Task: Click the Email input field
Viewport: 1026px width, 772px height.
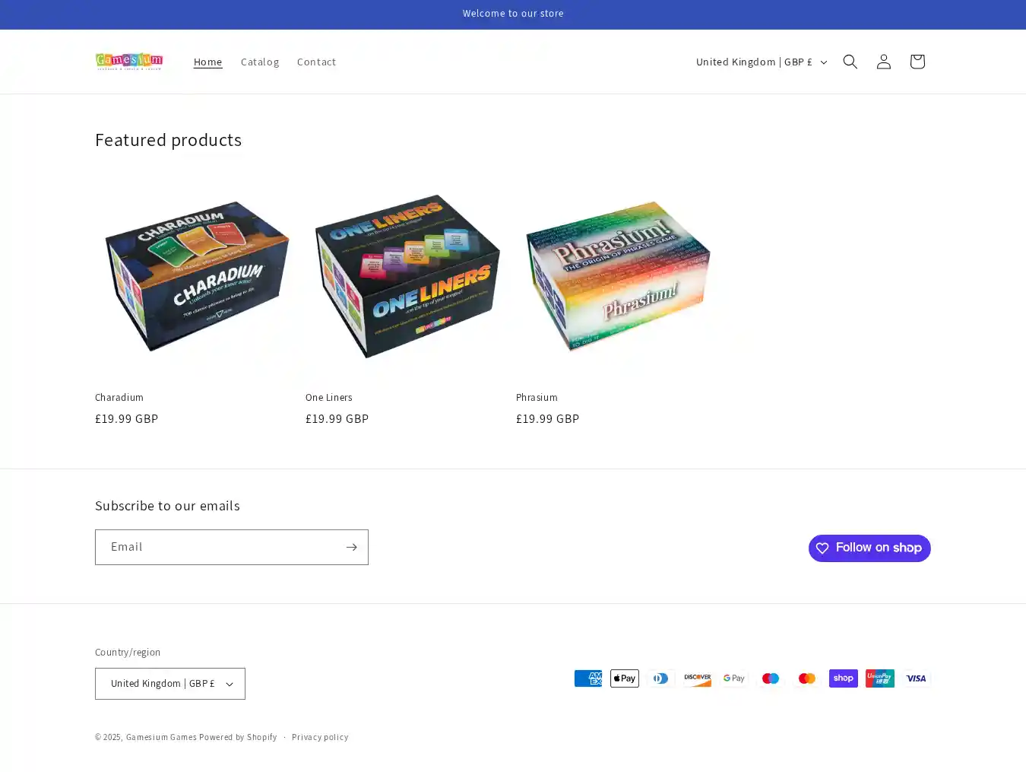Action: coord(219,547)
